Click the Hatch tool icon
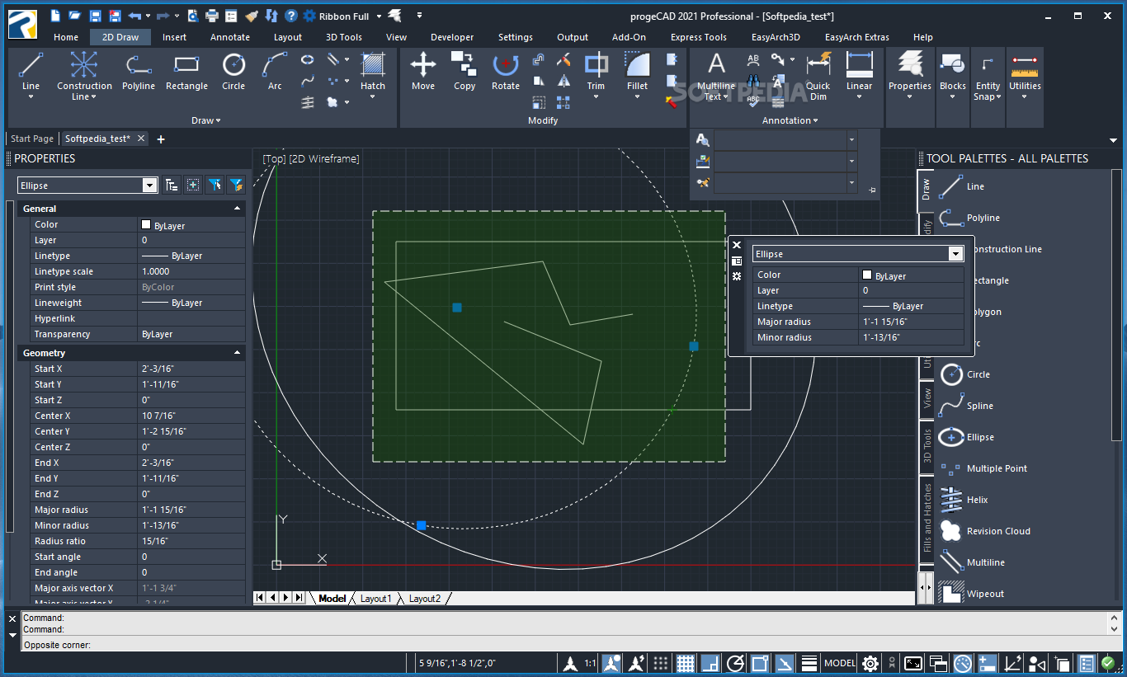This screenshot has height=677, width=1127. pos(373,66)
